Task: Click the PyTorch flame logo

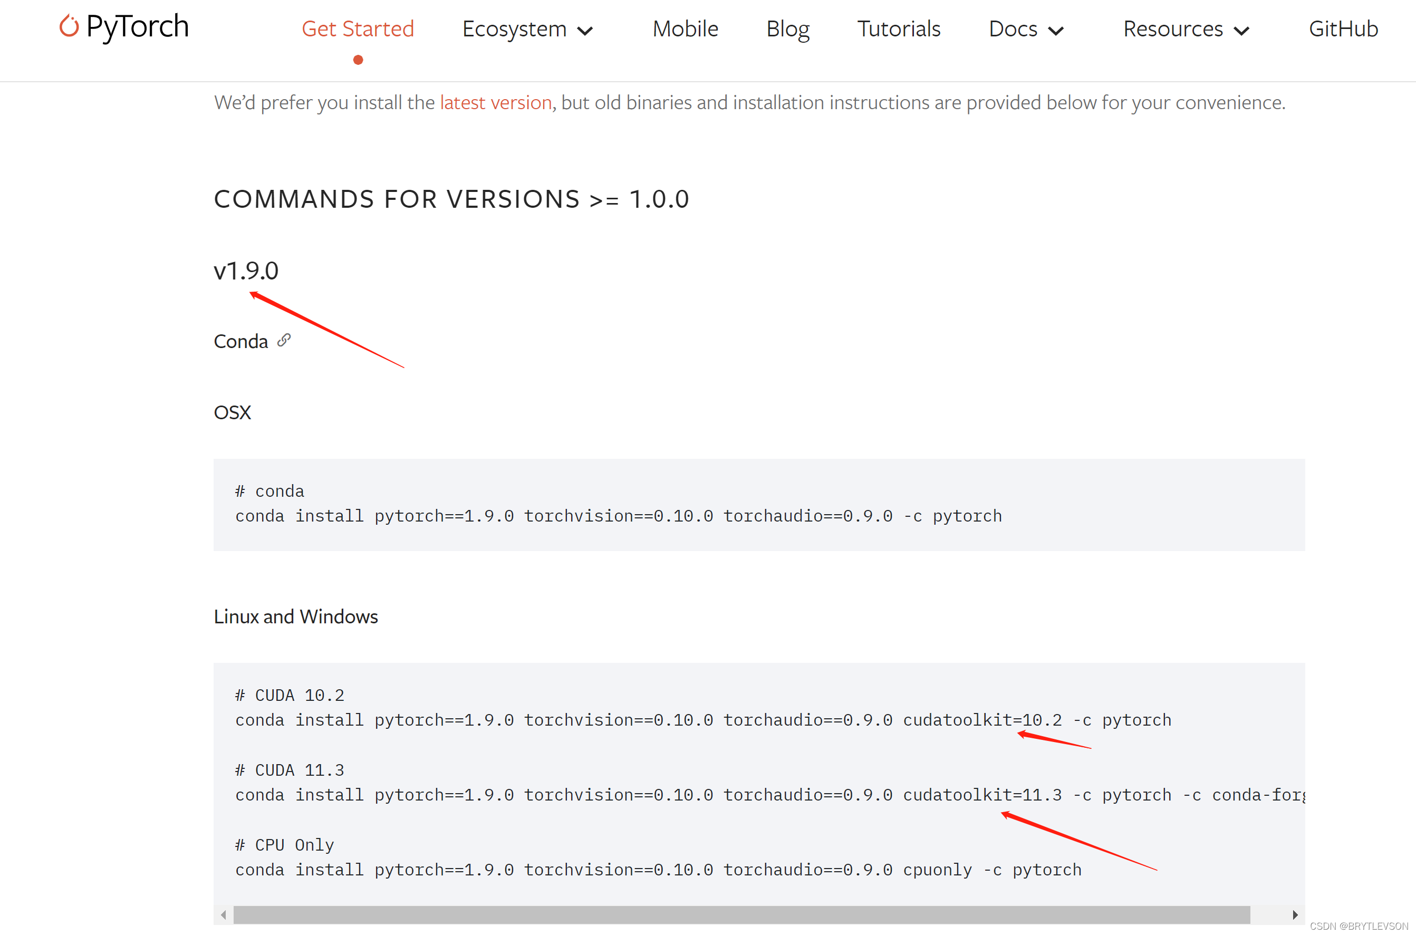Action: click(x=69, y=26)
